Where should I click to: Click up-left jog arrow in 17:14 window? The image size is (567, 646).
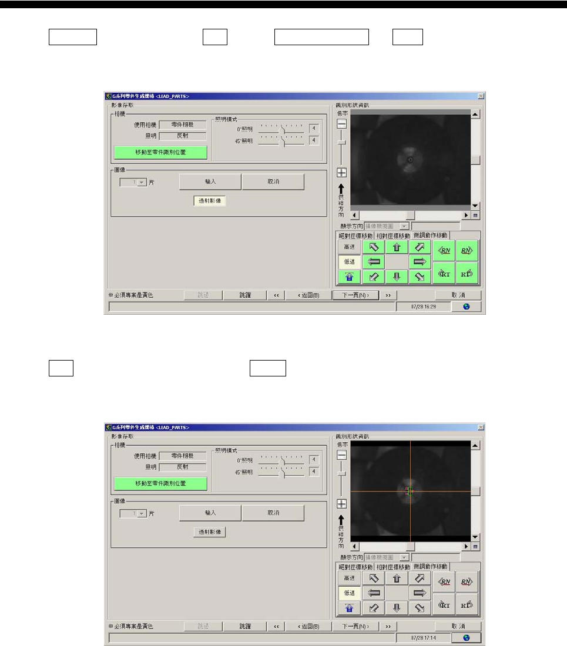coord(374,578)
